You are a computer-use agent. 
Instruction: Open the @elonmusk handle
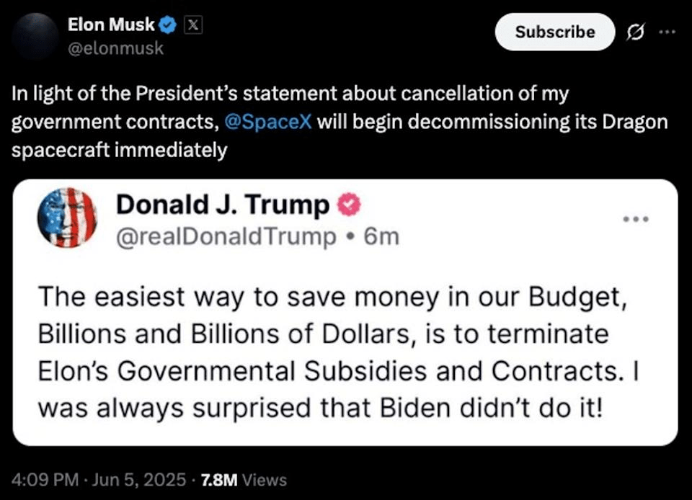pos(115,48)
